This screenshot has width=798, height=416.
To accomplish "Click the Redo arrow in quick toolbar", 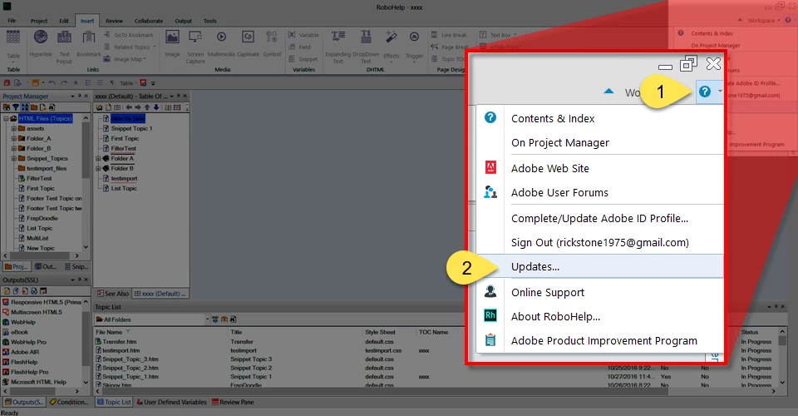I will [64, 83].
